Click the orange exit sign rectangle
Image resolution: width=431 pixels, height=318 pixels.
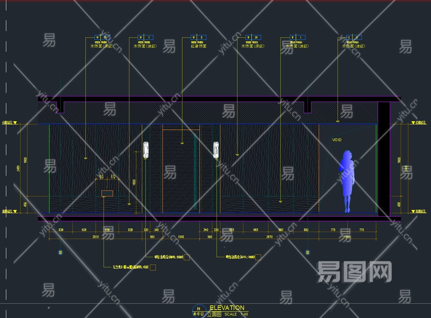tap(107, 193)
